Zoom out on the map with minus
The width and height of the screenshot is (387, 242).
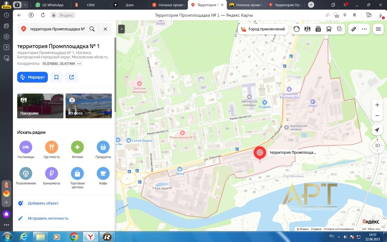[377, 116]
